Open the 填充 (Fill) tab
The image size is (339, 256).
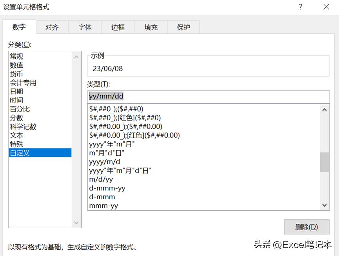(150, 27)
